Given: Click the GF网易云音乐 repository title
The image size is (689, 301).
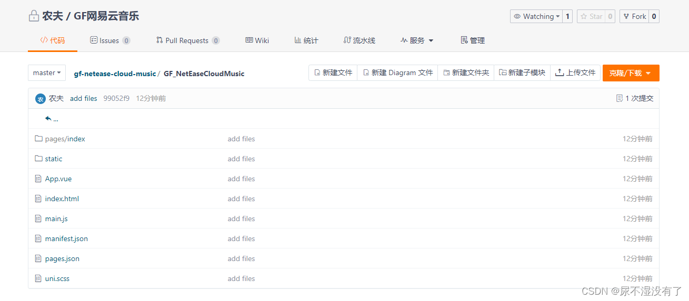Looking at the screenshot, I should coord(106,16).
